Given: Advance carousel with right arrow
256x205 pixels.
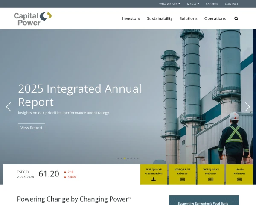Looking at the screenshot, I should click(247, 107).
